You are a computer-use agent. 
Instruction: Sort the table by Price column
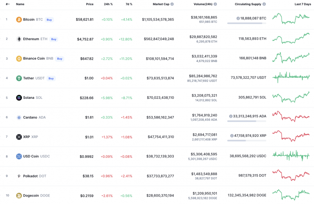89,4
